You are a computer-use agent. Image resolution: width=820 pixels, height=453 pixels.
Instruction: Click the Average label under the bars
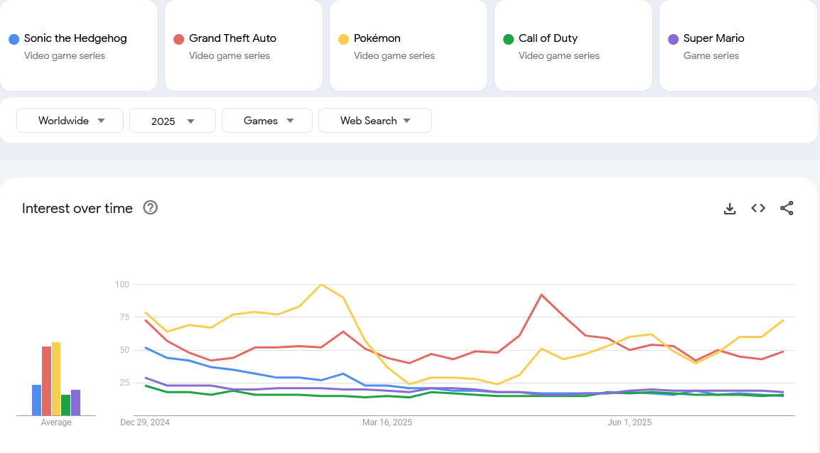click(x=56, y=422)
